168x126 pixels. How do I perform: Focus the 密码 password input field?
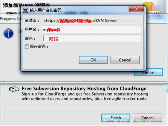(92, 38)
